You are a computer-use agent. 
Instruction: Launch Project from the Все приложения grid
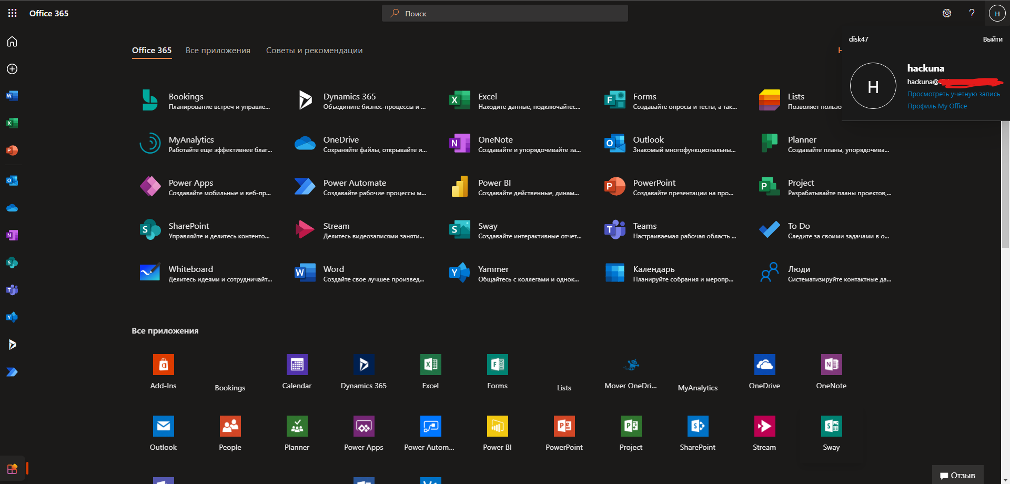(x=631, y=433)
